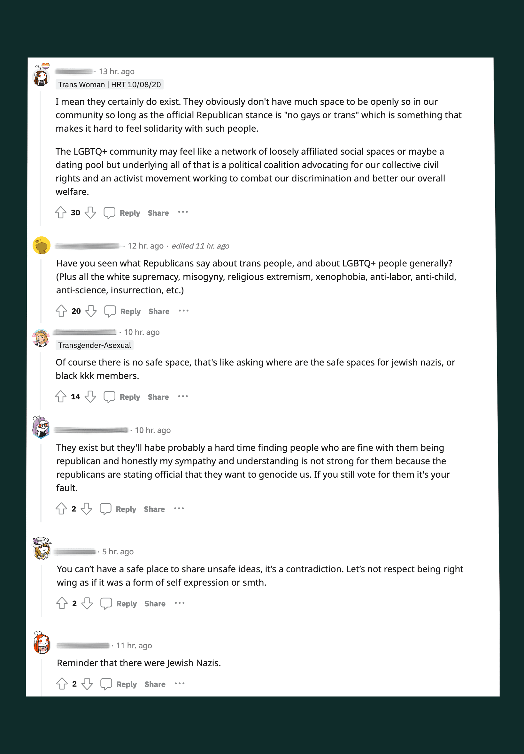524x754 pixels.
Task: Open more options on the 30-point comment
Action: pyautogui.click(x=183, y=212)
